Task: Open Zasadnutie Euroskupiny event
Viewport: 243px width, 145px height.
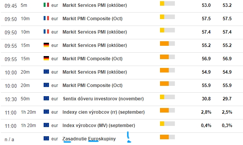Action: [89, 139]
